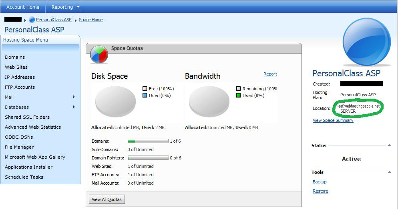398x209 pixels.
Task: Click the Disk Space 'Used: 2 MB' text
Action: pos(153,127)
